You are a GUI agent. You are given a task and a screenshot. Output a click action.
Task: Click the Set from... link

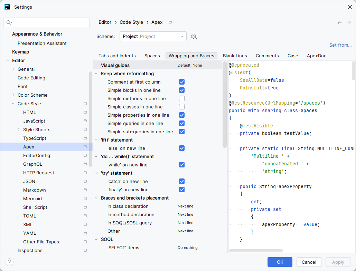click(340, 45)
